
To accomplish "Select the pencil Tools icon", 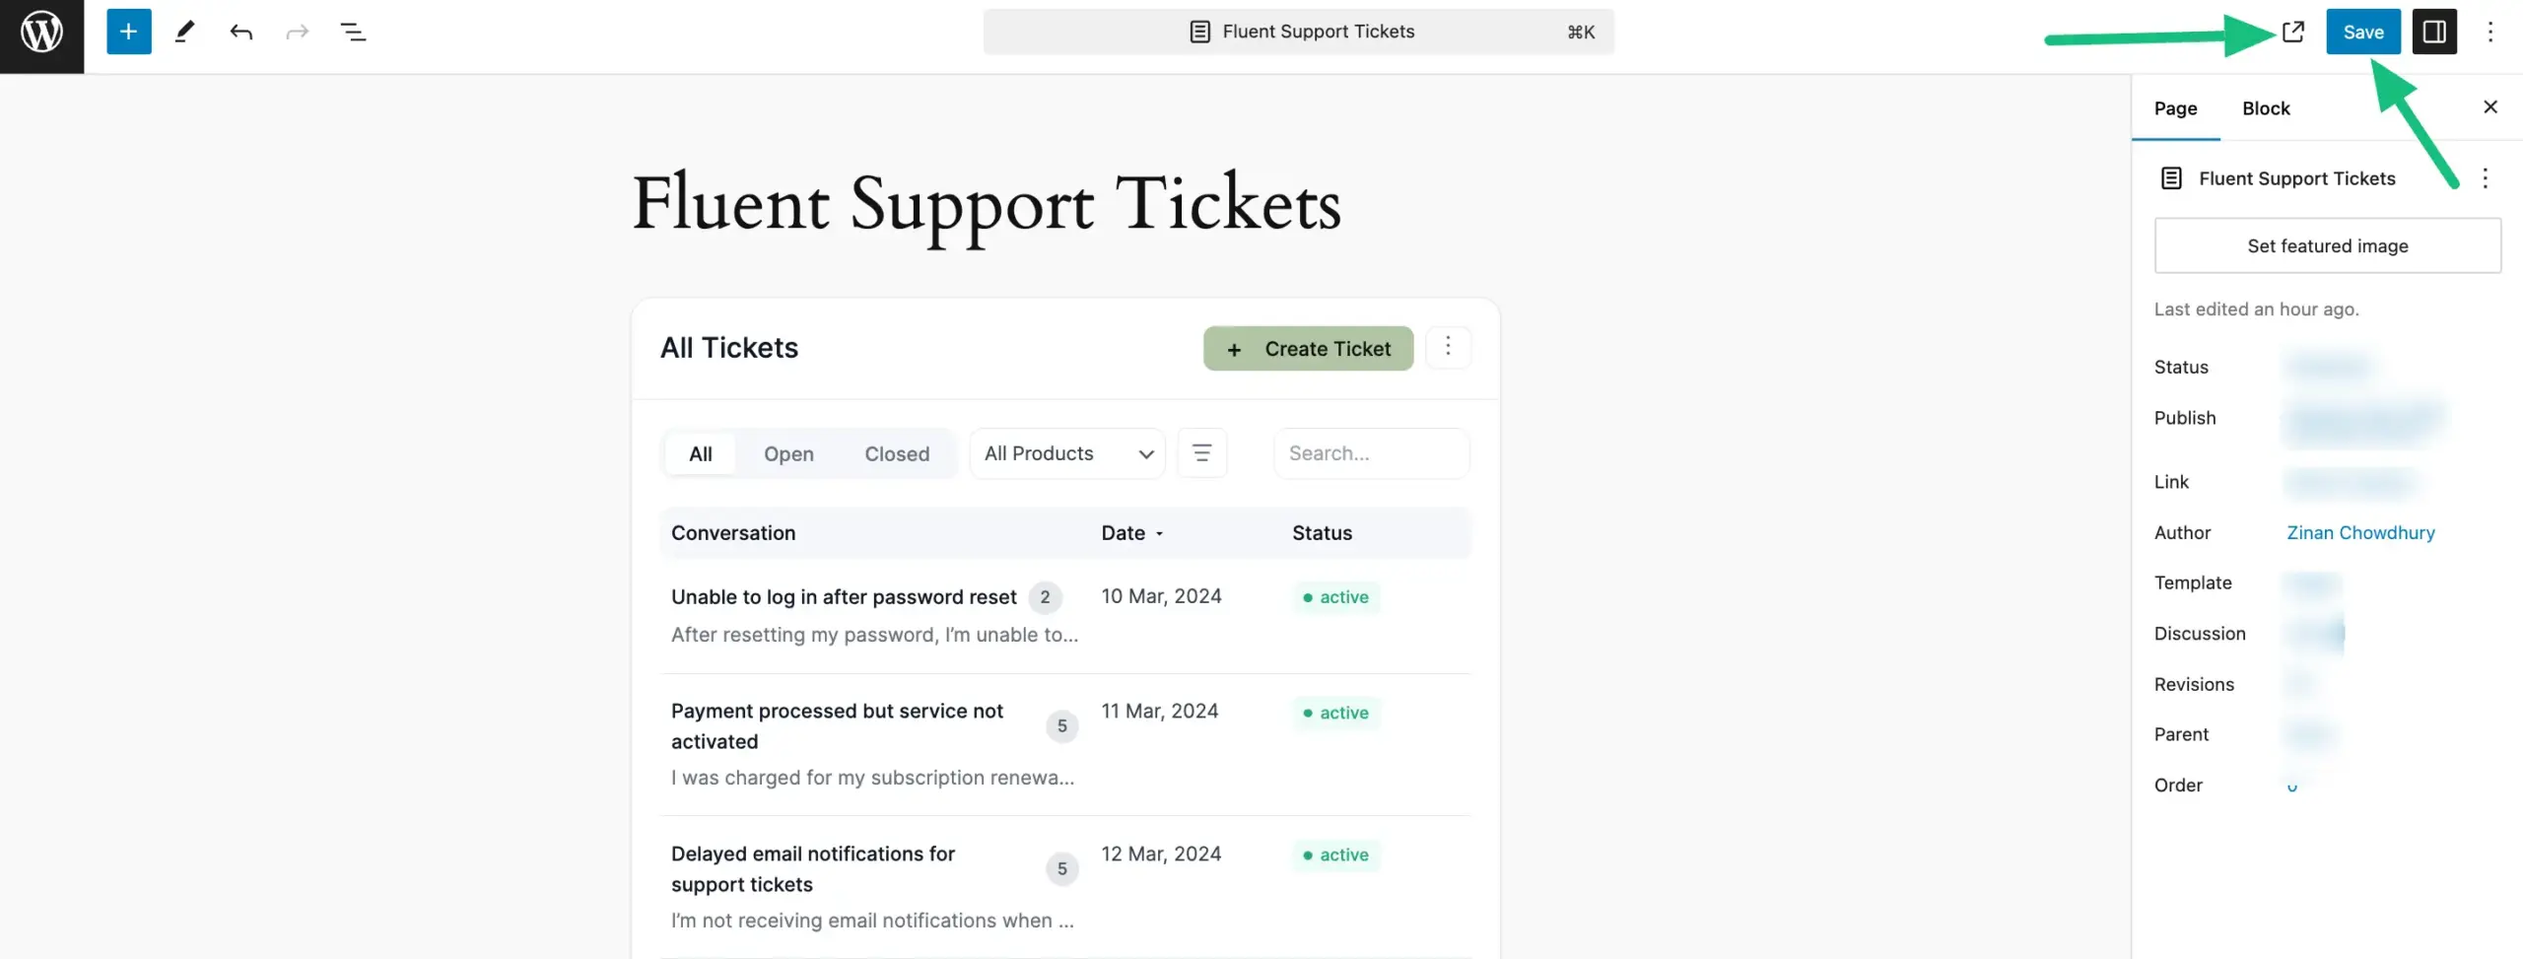I will click(x=184, y=33).
